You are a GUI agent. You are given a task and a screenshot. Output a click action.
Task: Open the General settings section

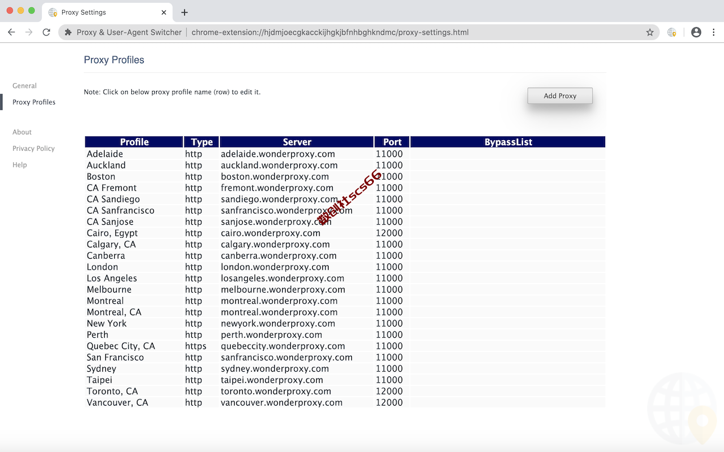(x=24, y=86)
